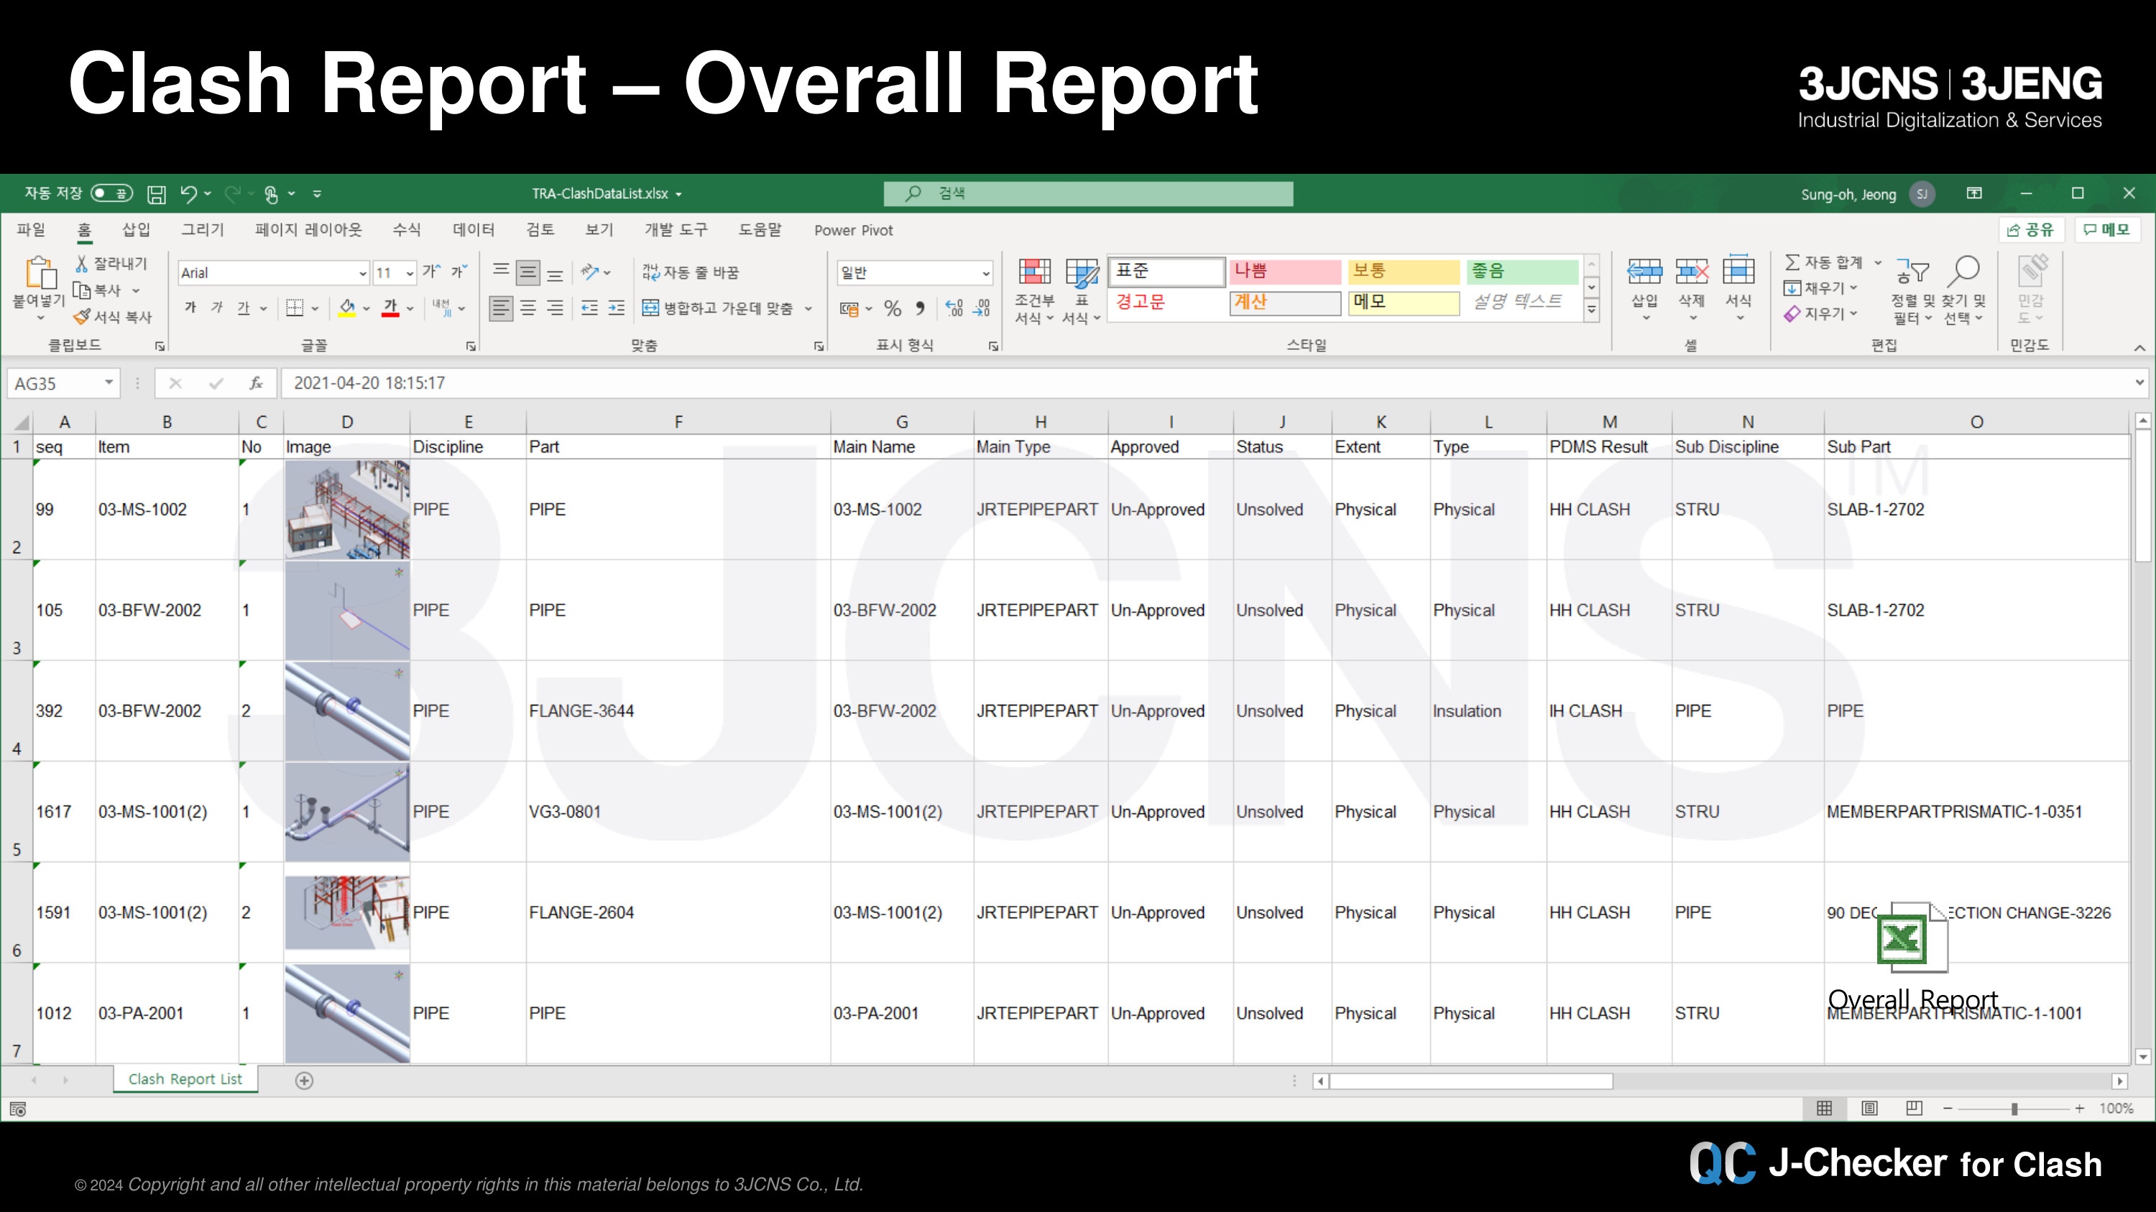Screen dimensions: 2156x1212
Task: Switch to Page Layout view icon
Action: point(1870,1109)
